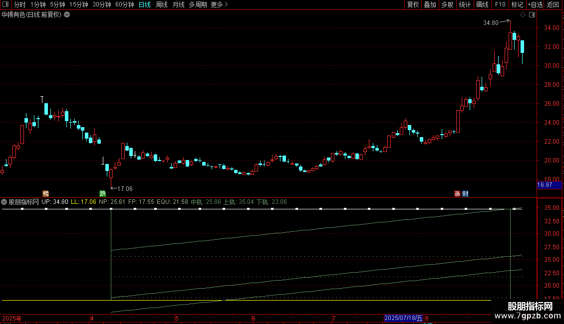The height and width of the screenshot is (324, 564).
Task: Click the red 涨 event marker
Action: 457,193
